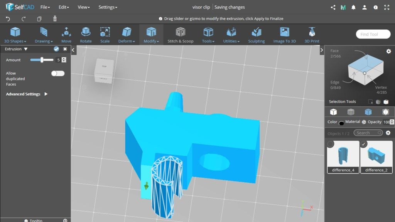Click the Amount slider handle

(42, 60)
